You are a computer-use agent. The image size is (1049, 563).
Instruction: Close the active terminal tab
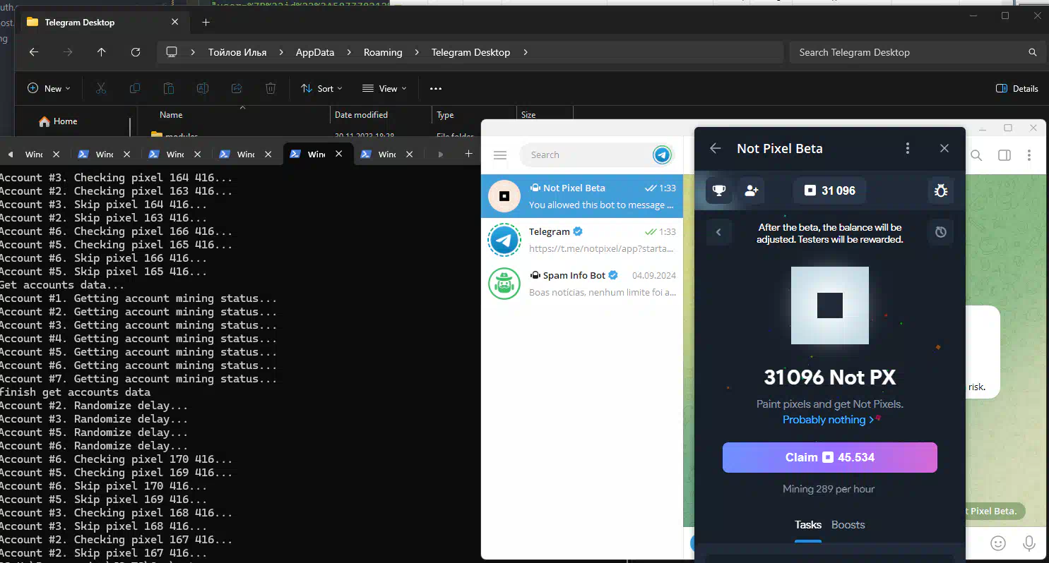tap(339, 154)
